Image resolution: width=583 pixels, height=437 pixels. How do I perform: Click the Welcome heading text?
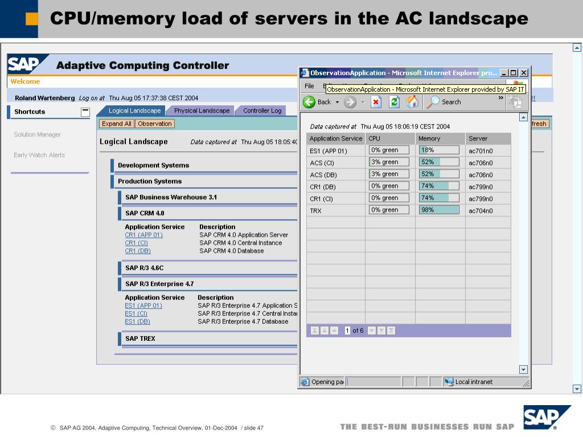(25, 81)
